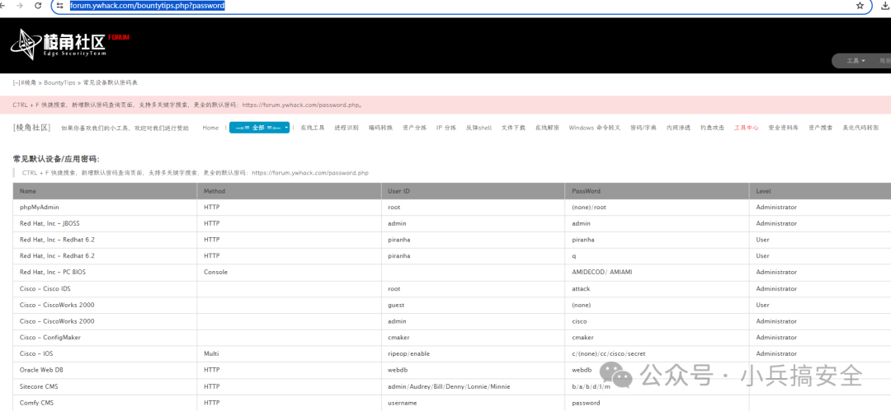Open 安全资料库 menu item
The height and width of the screenshot is (411, 891).
tap(783, 128)
